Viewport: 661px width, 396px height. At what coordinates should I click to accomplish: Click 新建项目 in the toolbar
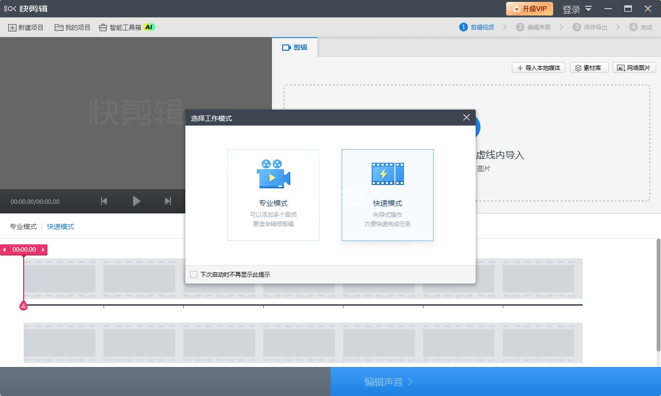tap(26, 28)
